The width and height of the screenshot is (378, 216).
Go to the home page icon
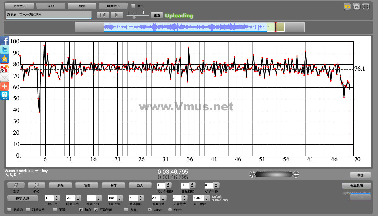click(356, 7)
